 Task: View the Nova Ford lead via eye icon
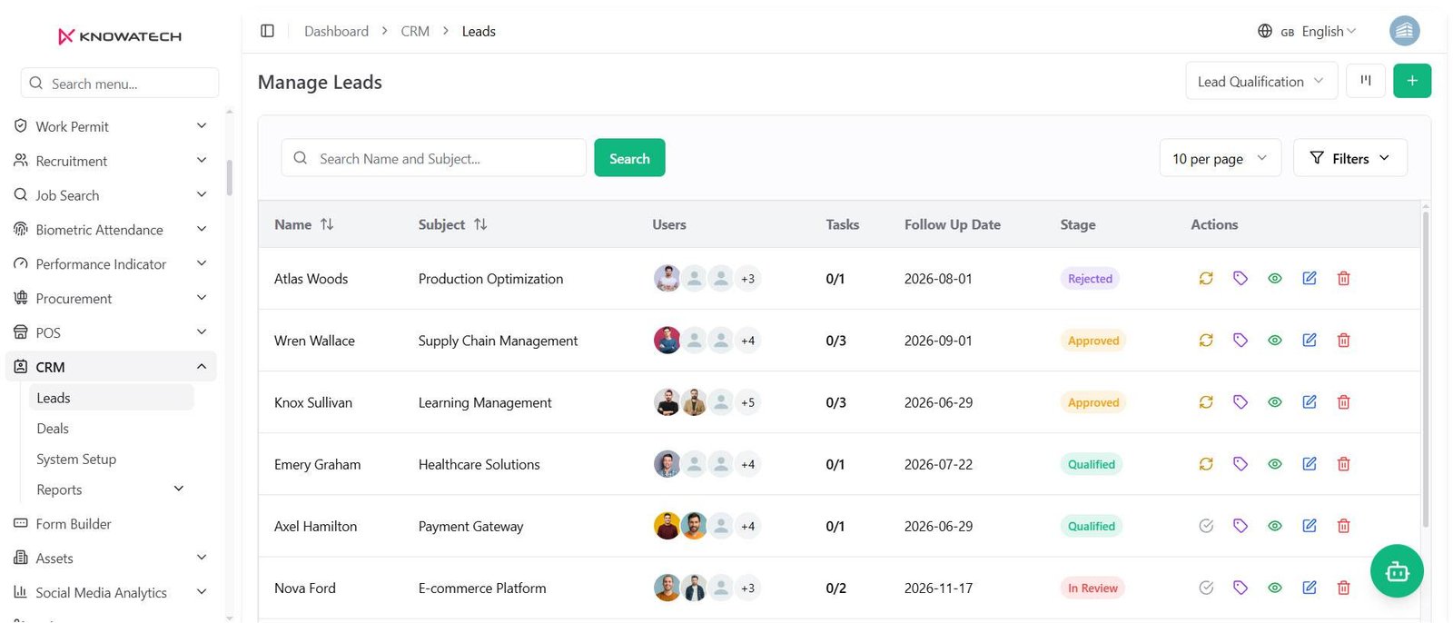tap(1275, 588)
